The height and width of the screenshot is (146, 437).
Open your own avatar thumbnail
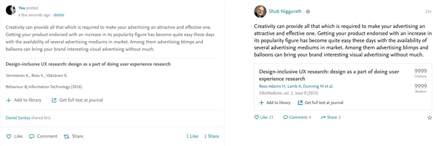[11, 10]
